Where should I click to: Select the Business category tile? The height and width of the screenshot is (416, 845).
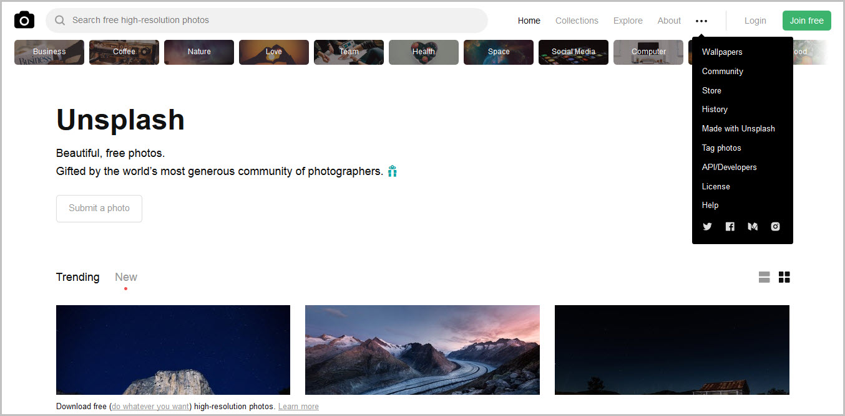(x=49, y=52)
